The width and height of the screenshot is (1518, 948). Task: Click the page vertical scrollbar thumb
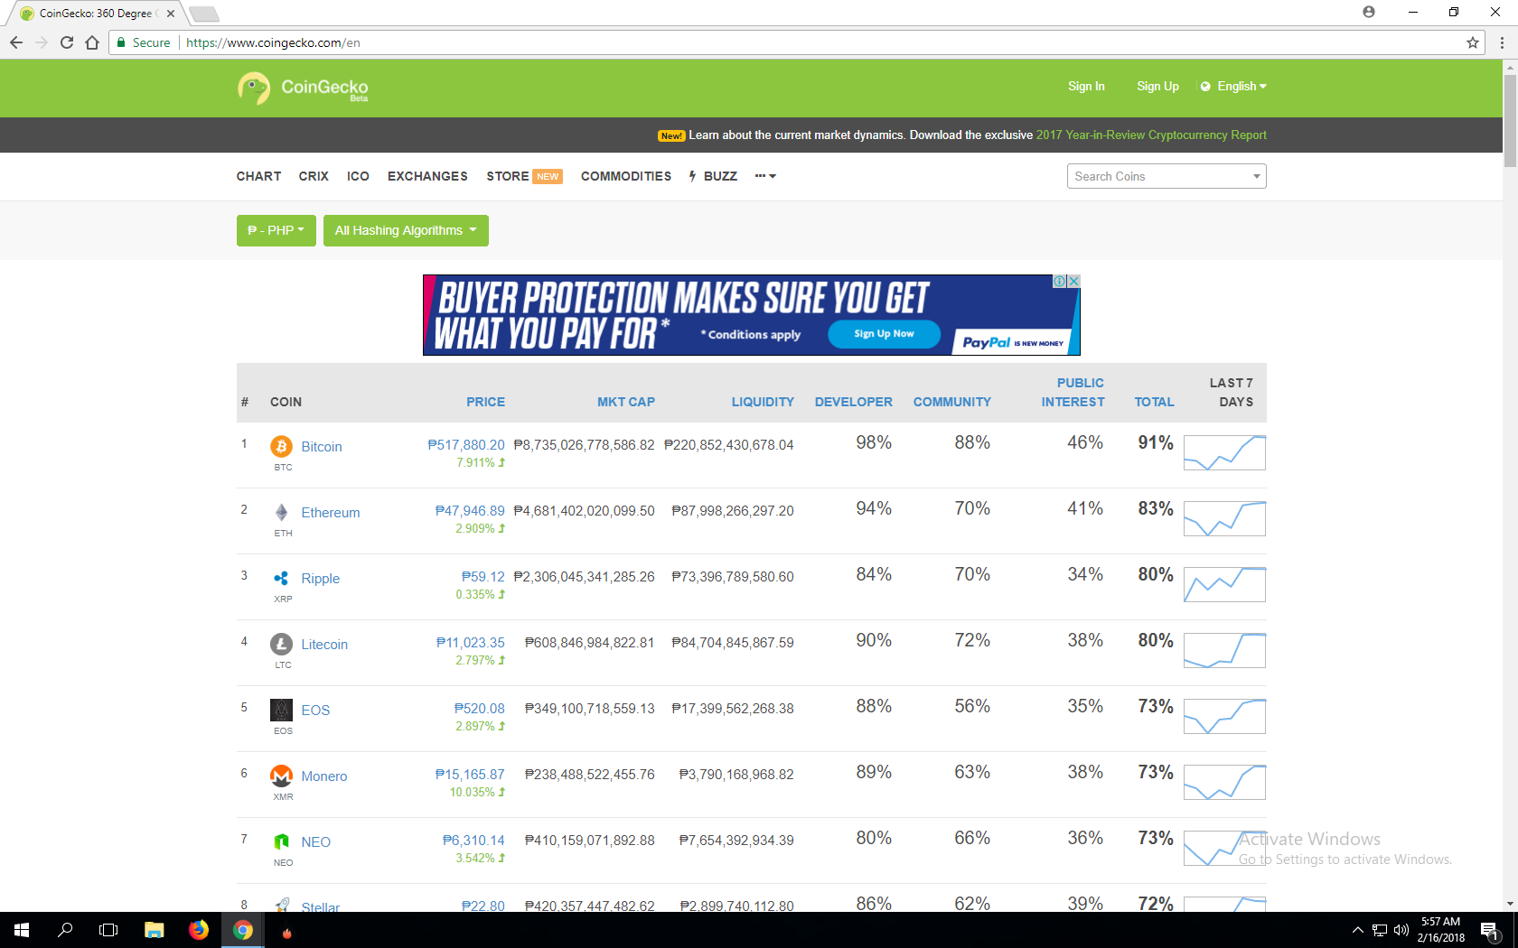(1510, 121)
